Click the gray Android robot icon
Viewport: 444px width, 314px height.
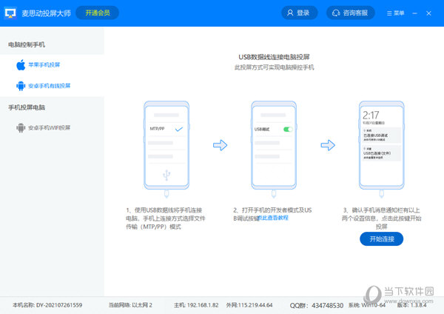click(21, 128)
